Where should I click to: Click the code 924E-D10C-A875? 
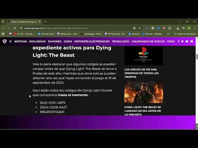53,103
